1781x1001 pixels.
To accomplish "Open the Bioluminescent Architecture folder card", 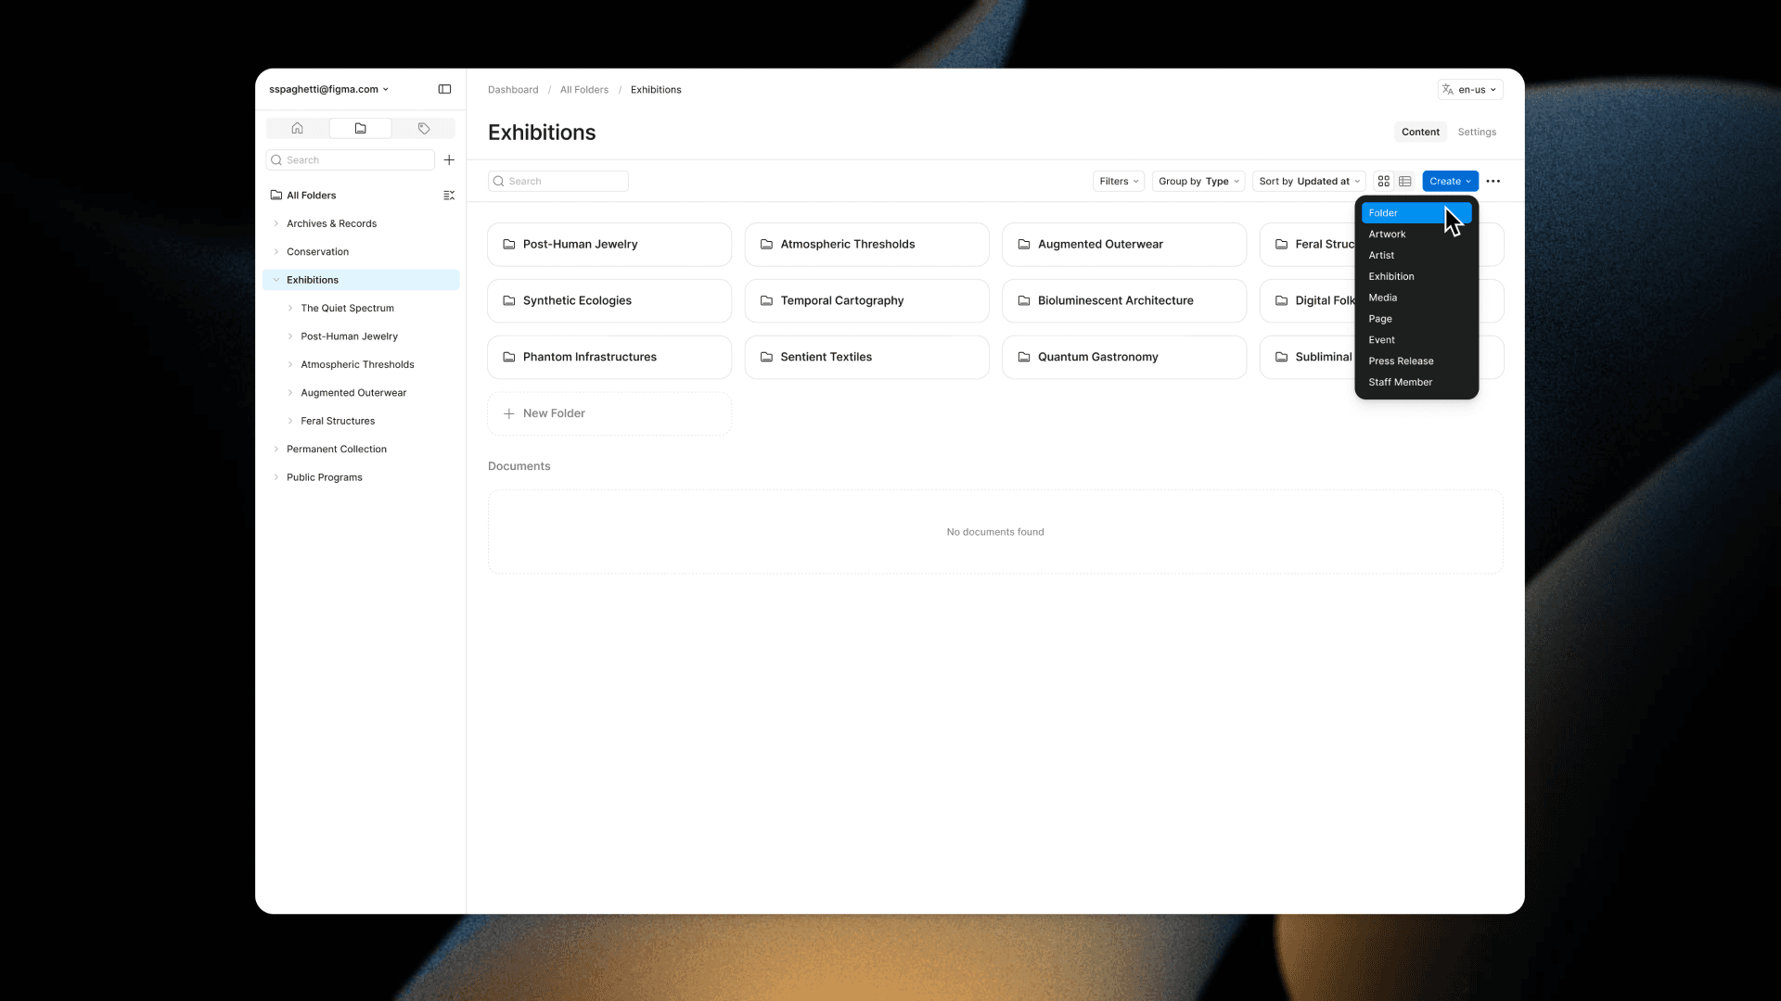I will pos(1124,301).
